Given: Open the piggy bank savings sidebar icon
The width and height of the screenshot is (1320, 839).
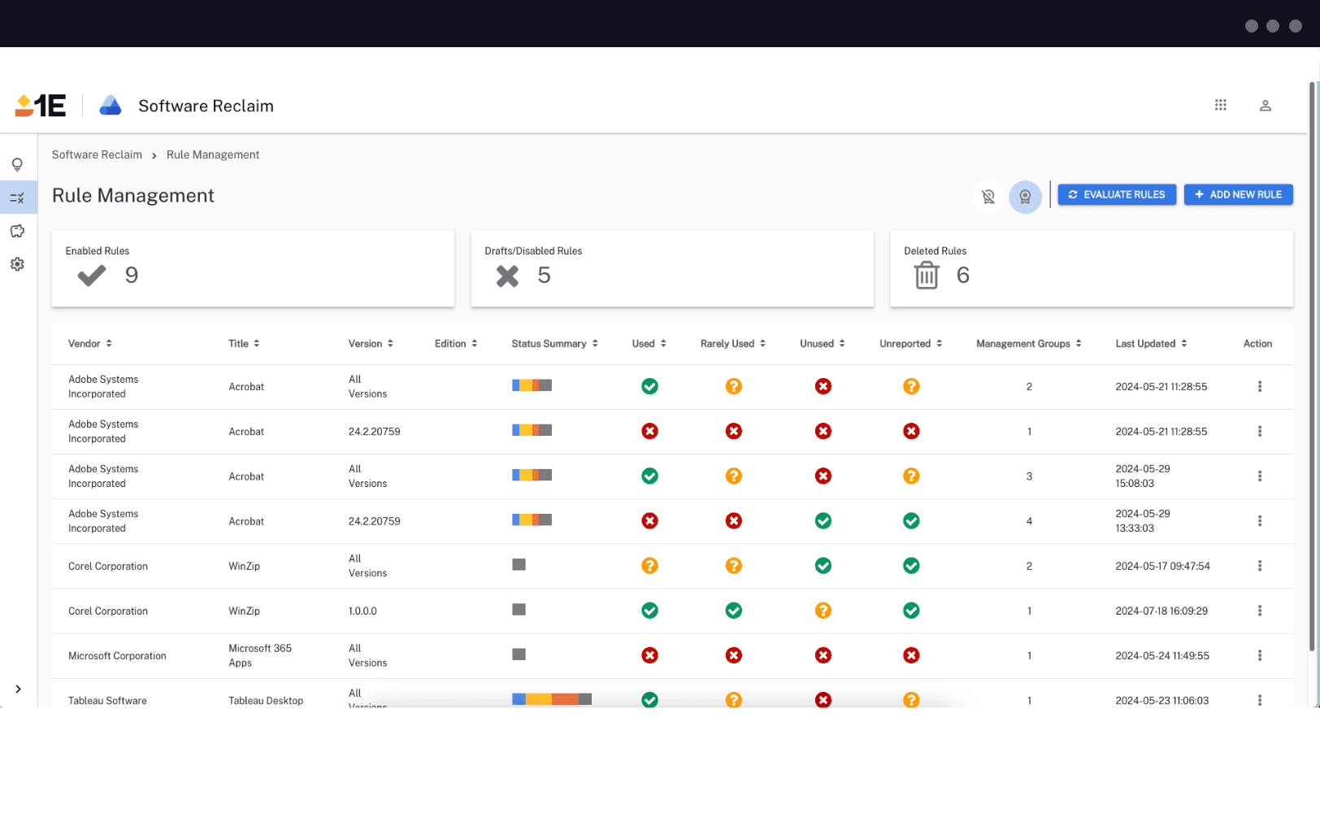Looking at the screenshot, I should 17,231.
